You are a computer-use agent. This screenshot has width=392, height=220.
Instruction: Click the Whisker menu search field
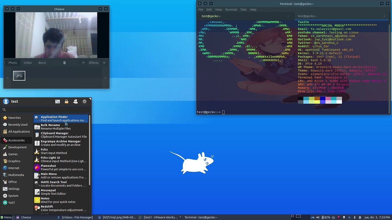point(46,109)
